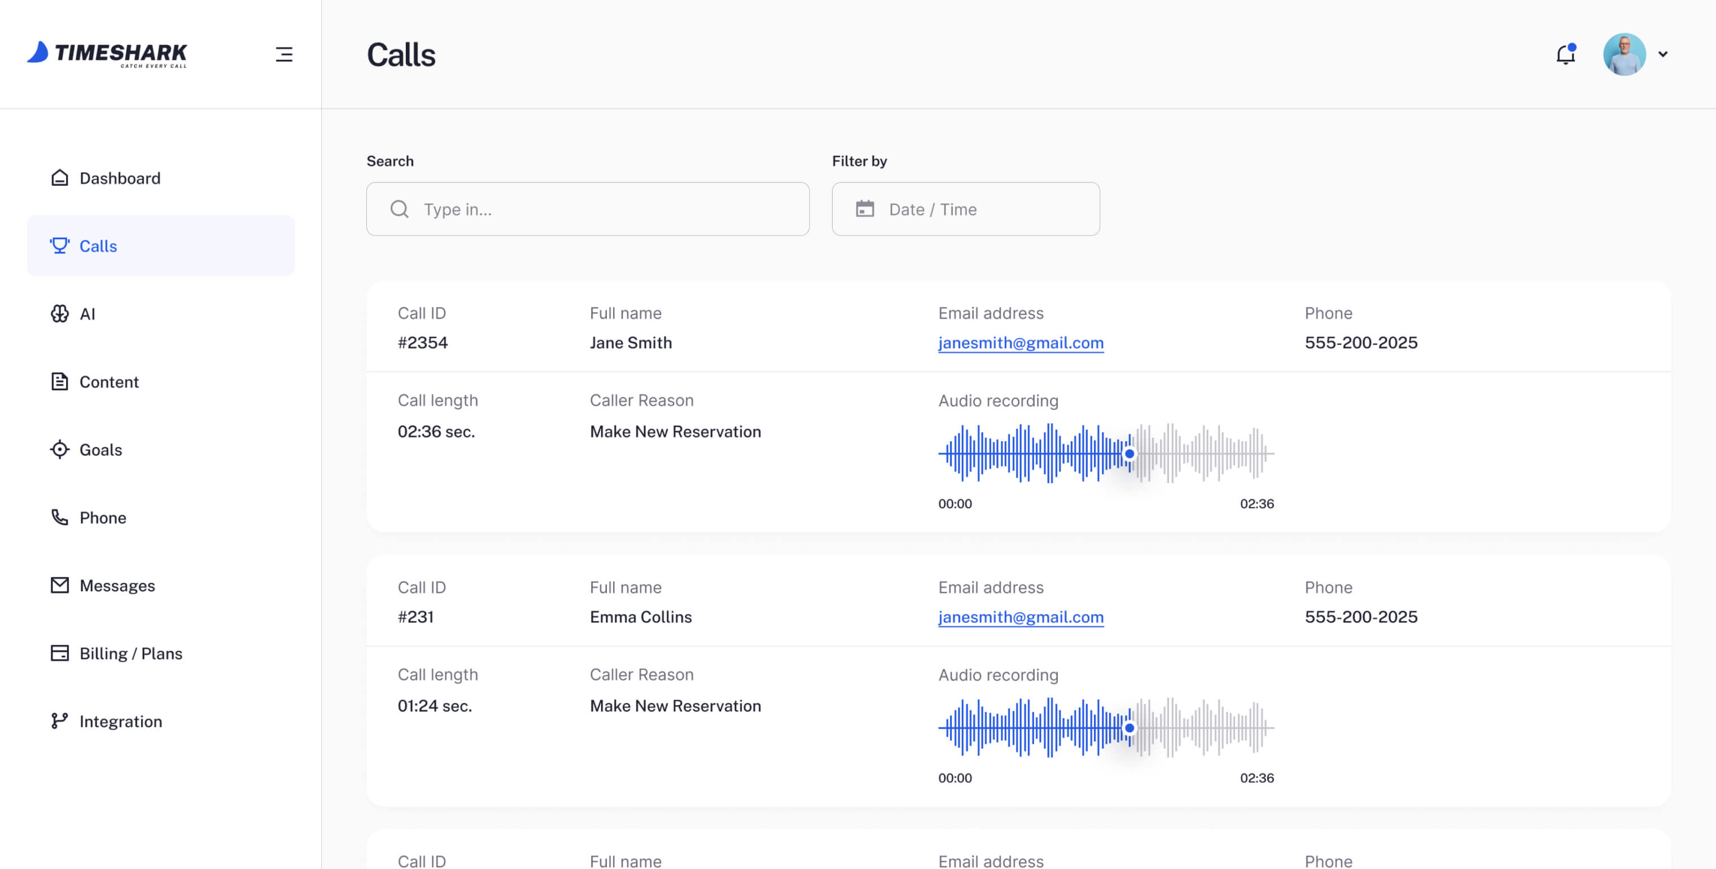Open notifications bell icon

pyautogui.click(x=1565, y=55)
